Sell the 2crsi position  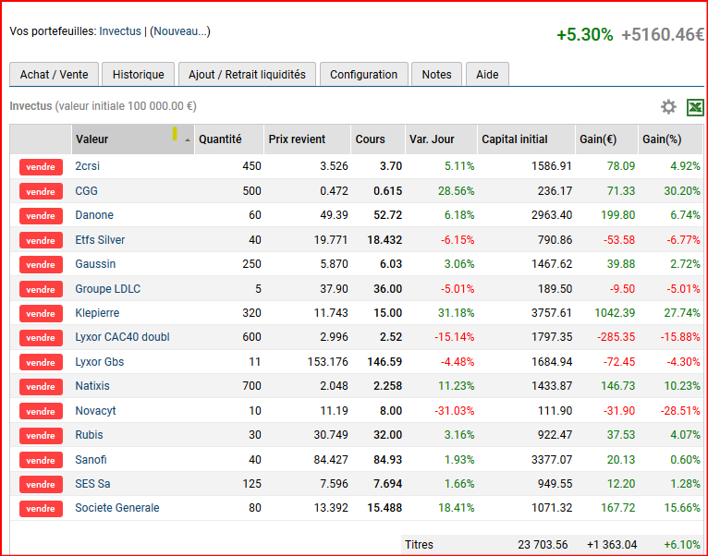(41, 167)
